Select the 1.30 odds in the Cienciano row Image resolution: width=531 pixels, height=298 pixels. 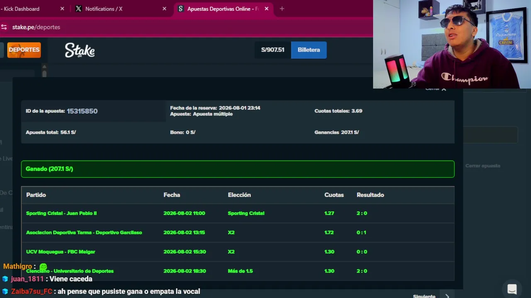tap(329, 271)
